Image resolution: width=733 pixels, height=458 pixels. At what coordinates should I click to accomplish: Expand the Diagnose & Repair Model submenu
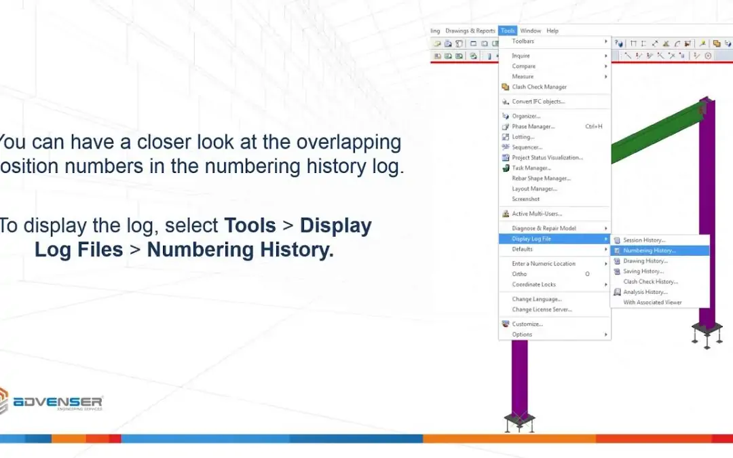544,228
